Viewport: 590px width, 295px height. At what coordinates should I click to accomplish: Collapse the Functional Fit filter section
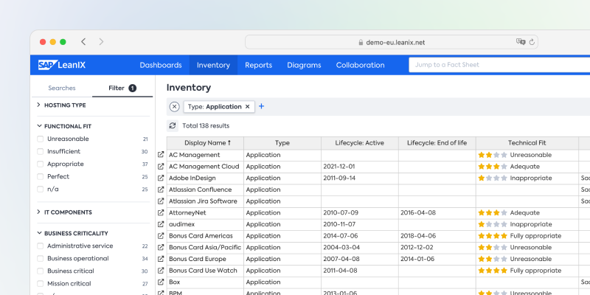point(64,126)
